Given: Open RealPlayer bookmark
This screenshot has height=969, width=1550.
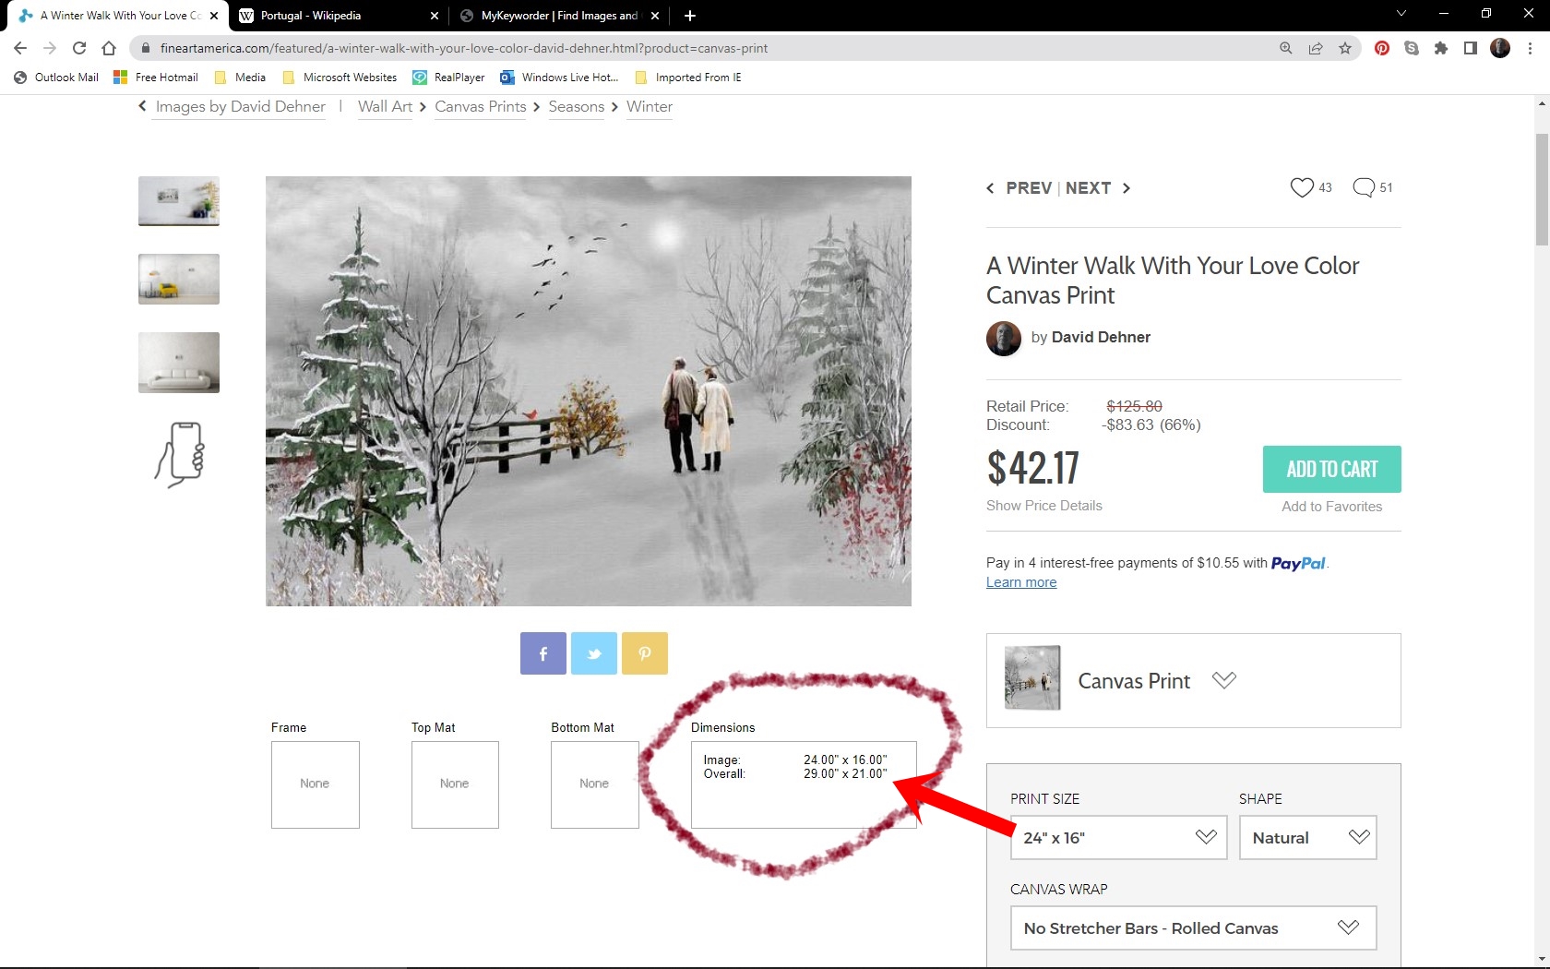Looking at the screenshot, I should [x=448, y=78].
